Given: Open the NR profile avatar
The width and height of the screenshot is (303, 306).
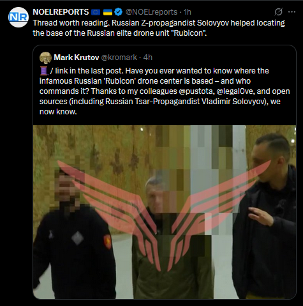Looking at the screenshot, I should pos(18,17).
